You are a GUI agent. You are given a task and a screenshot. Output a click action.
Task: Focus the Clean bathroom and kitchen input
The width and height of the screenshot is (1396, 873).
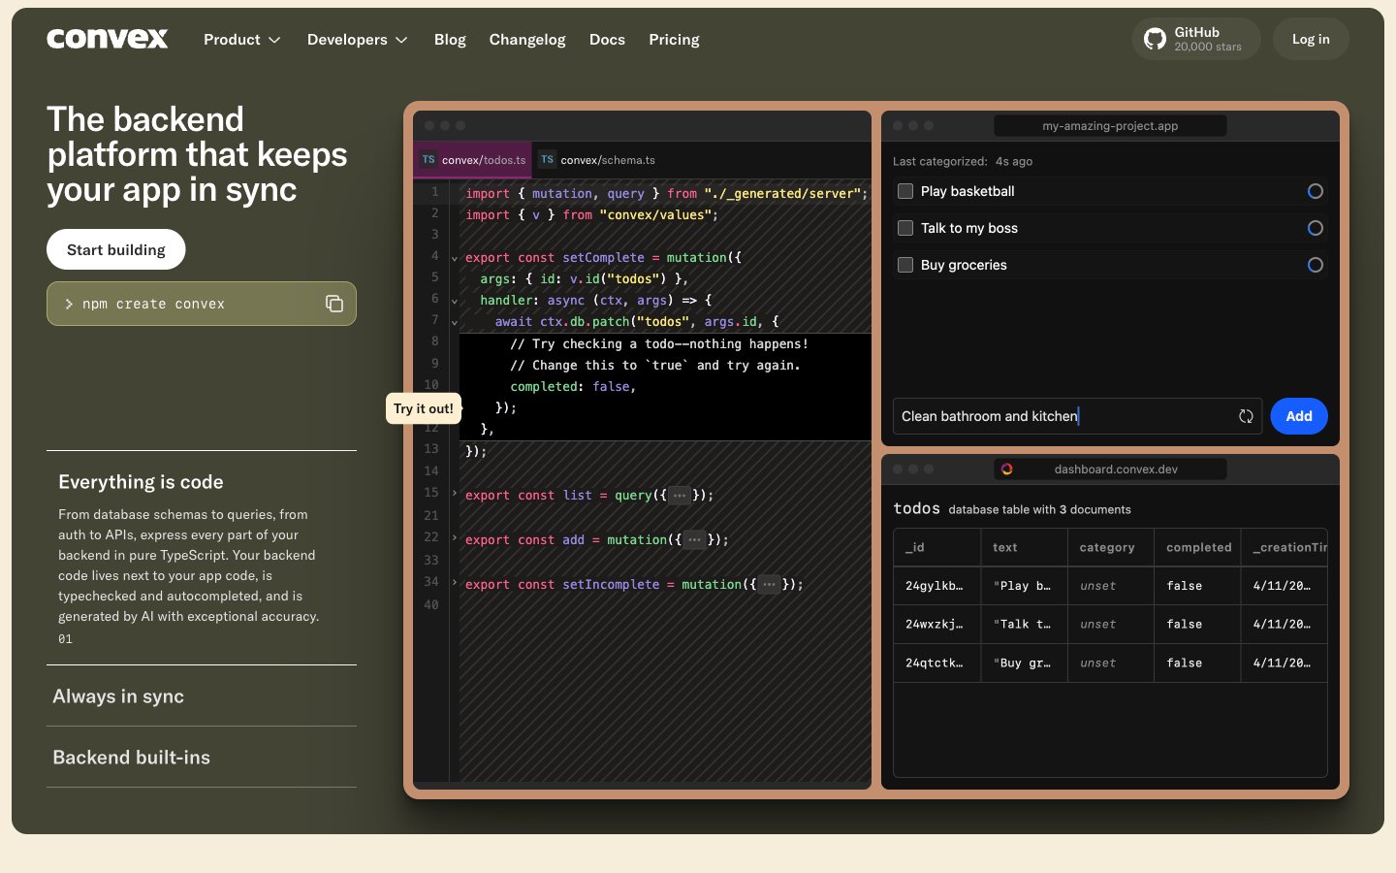pos(1077,416)
